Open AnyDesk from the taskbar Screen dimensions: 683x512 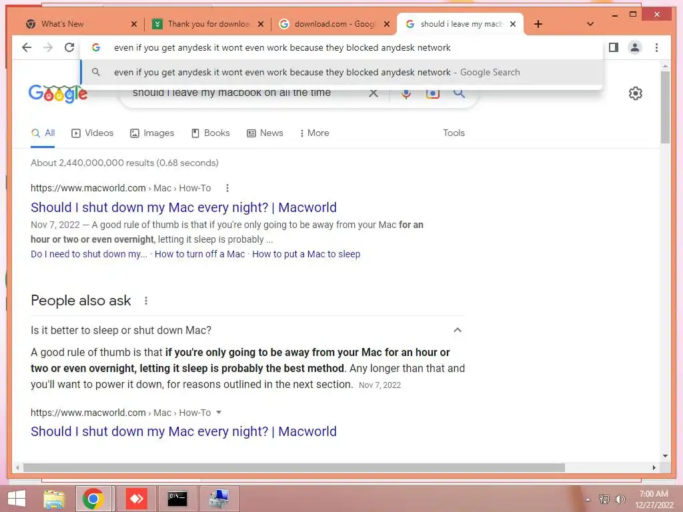point(137,499)
